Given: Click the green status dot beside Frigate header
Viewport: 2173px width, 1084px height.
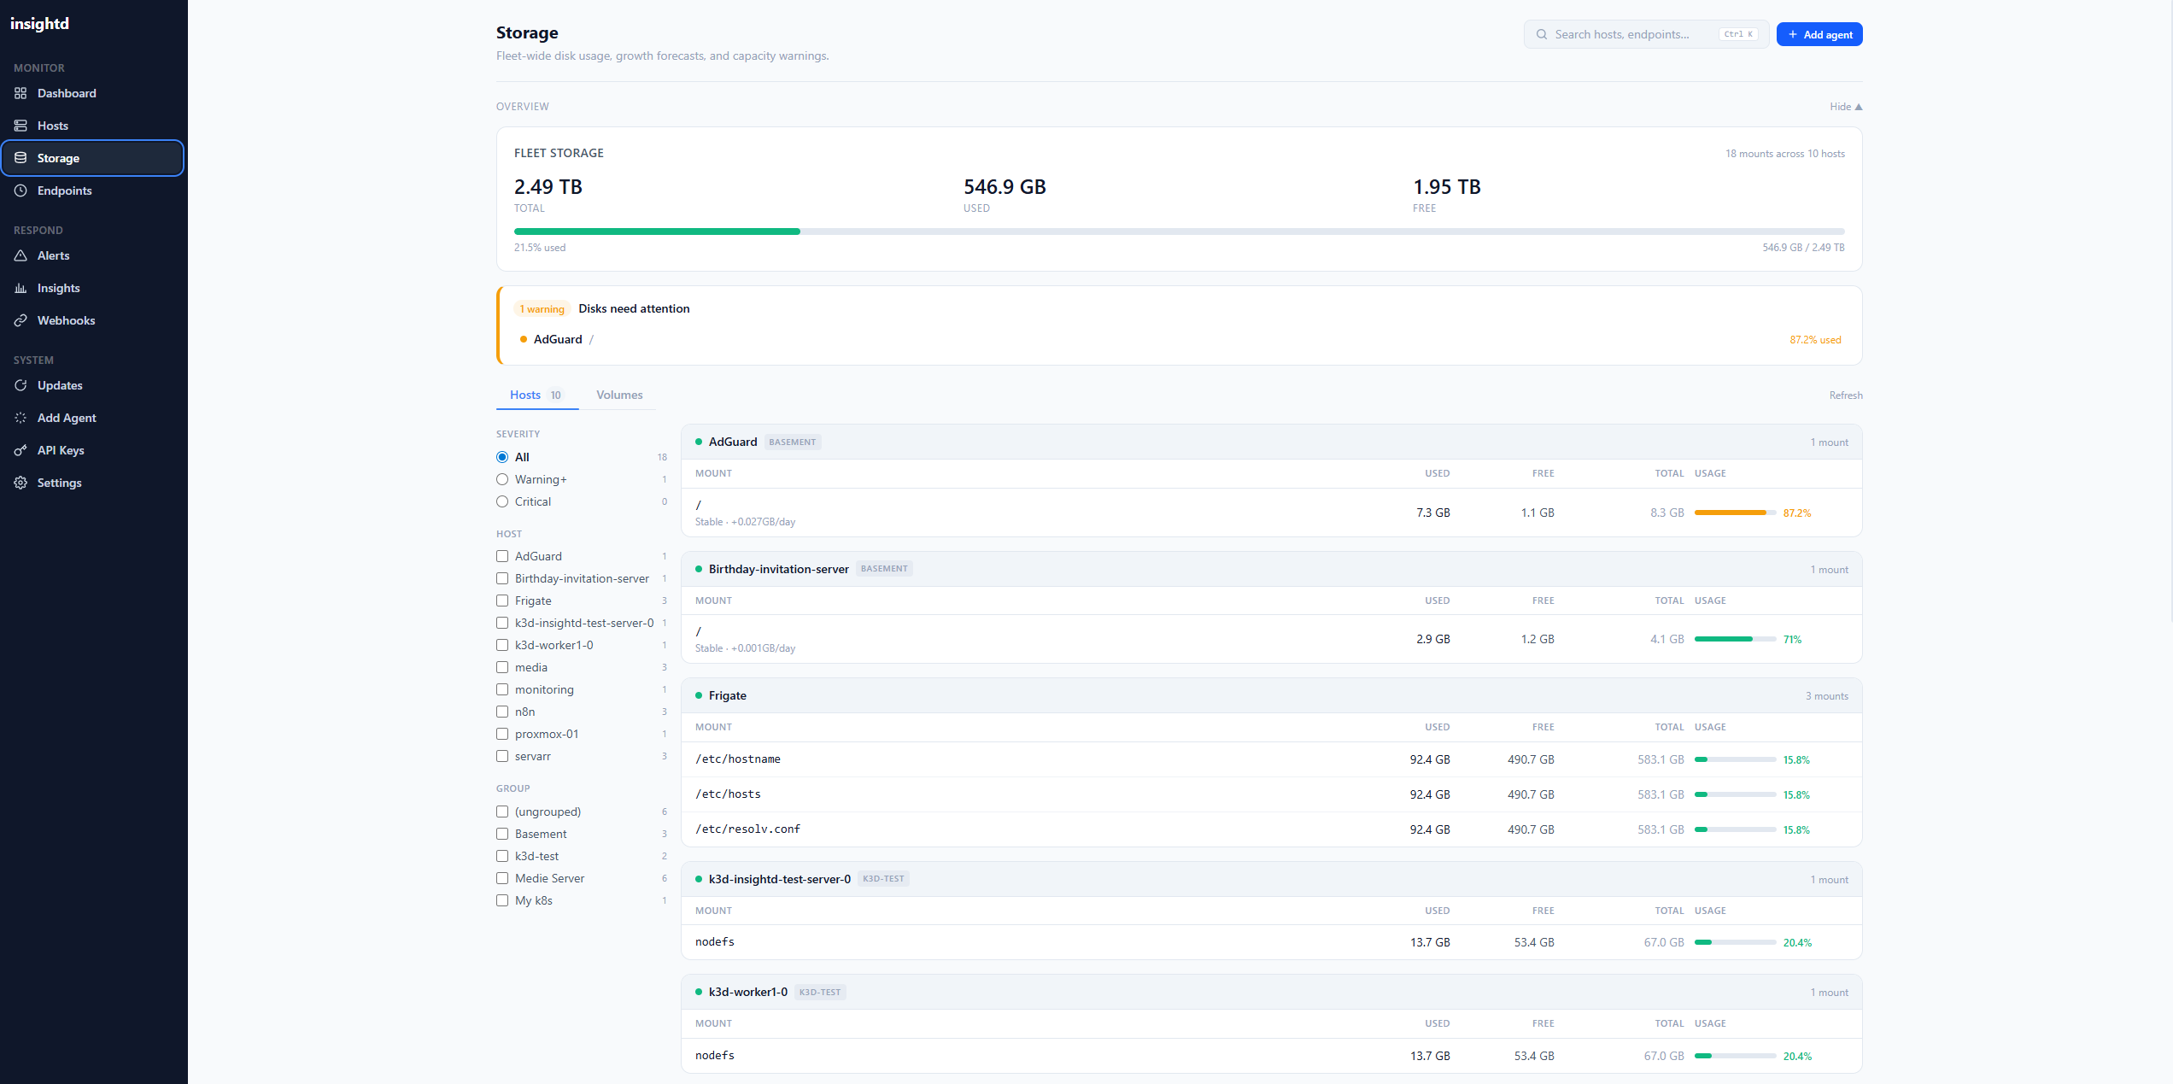Looking at the screenshot, I should tap(699, 695).
